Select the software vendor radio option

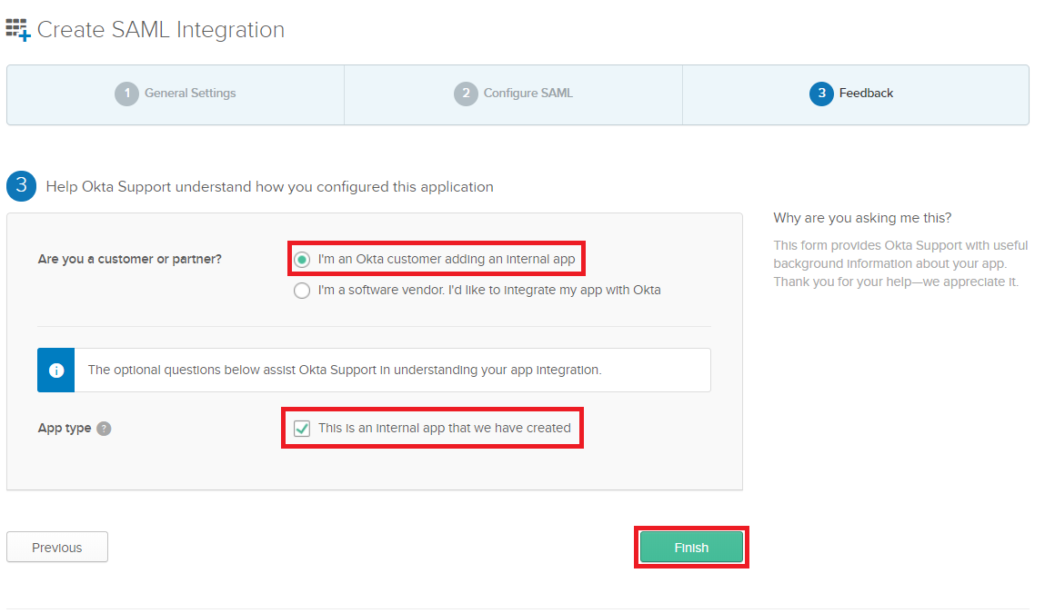[302, 291]
